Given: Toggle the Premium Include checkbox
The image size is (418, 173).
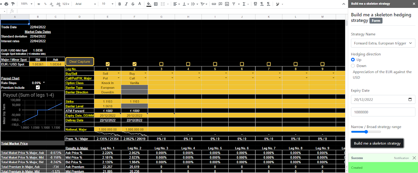Looking at the screenshot, I should tap(38, 88).
